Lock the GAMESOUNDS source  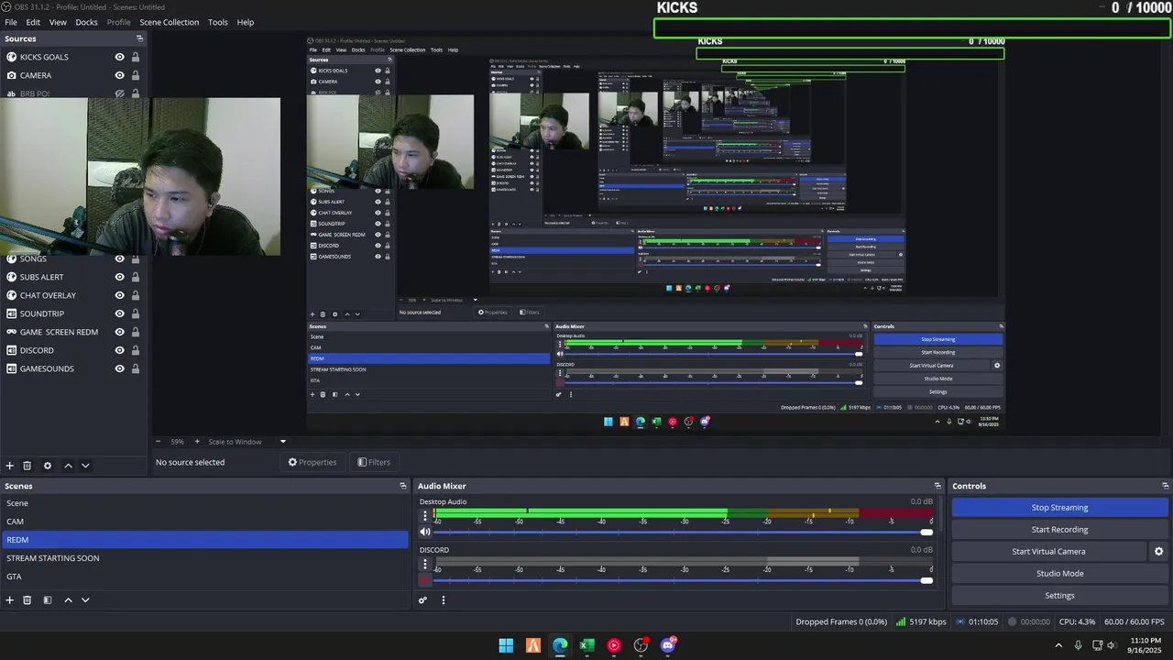point(136,368)
